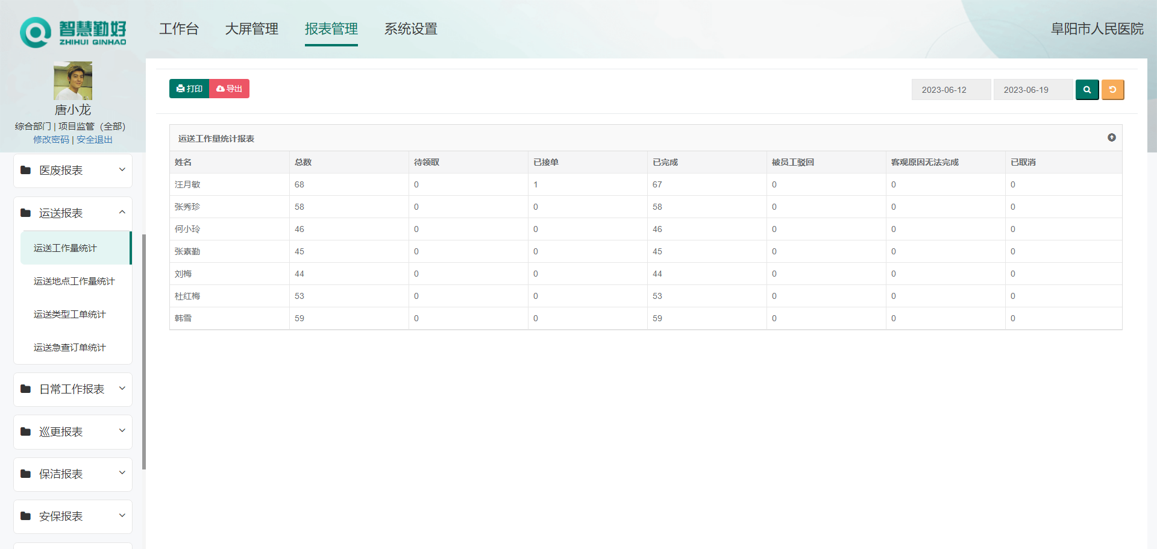
Task: Expand the 保洁报表 menu chevron
Action: (x=122, y=472)
